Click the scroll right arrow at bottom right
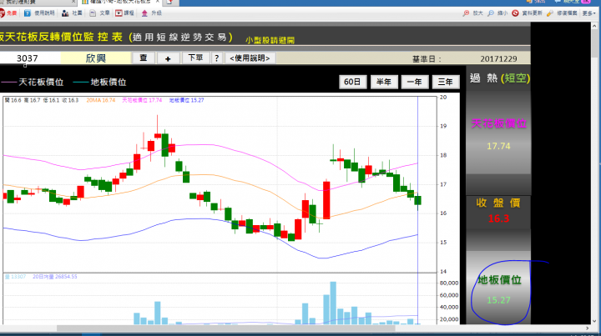601x336 pixels. [588, 328]
